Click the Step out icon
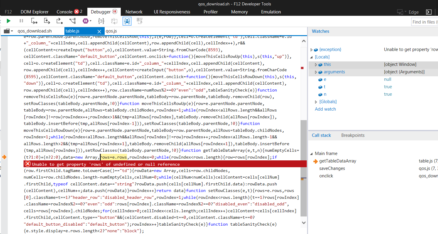 60,21
